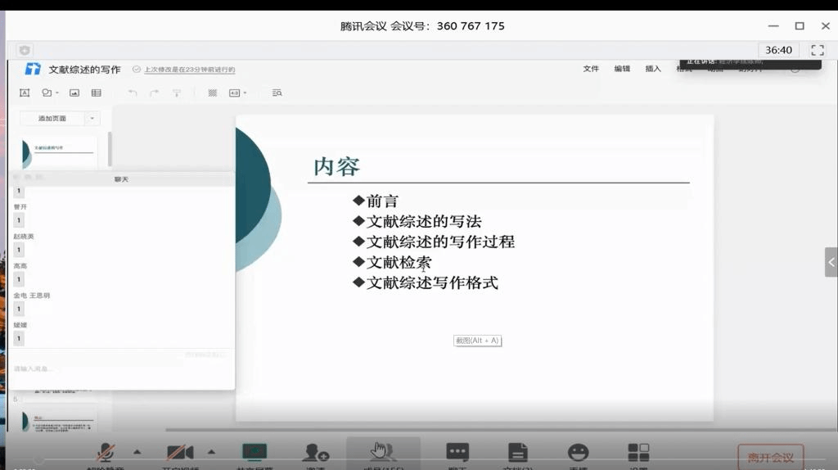
Task: Open the chat icon in the meeting bar
Action: coord(457,453)
